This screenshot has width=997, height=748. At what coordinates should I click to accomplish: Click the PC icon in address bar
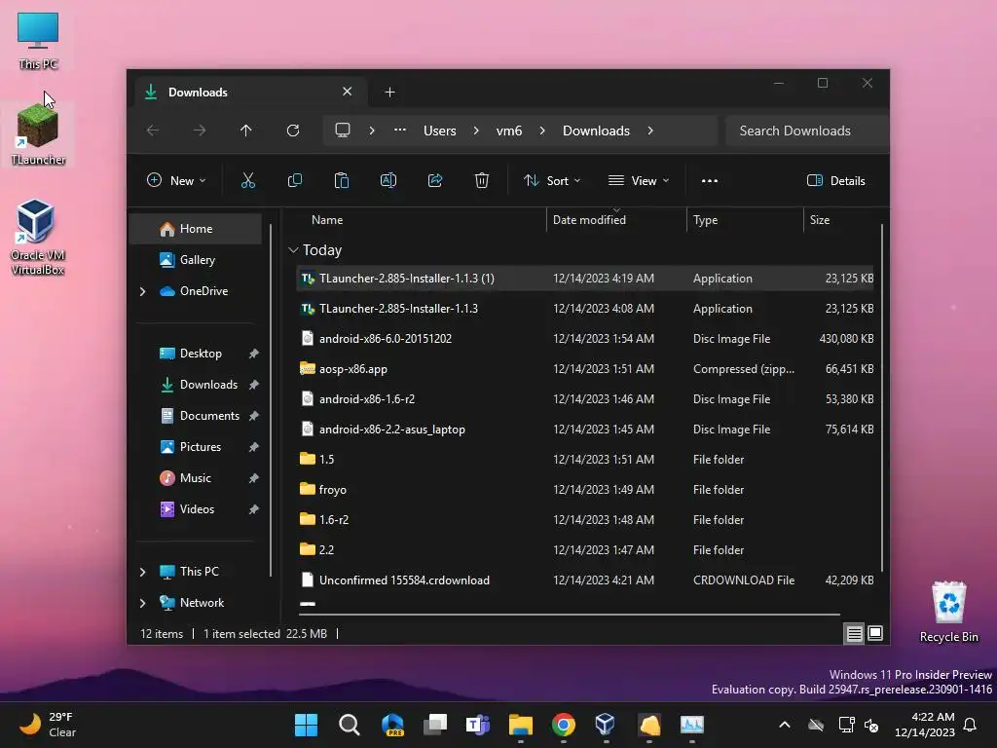(343, 131)
